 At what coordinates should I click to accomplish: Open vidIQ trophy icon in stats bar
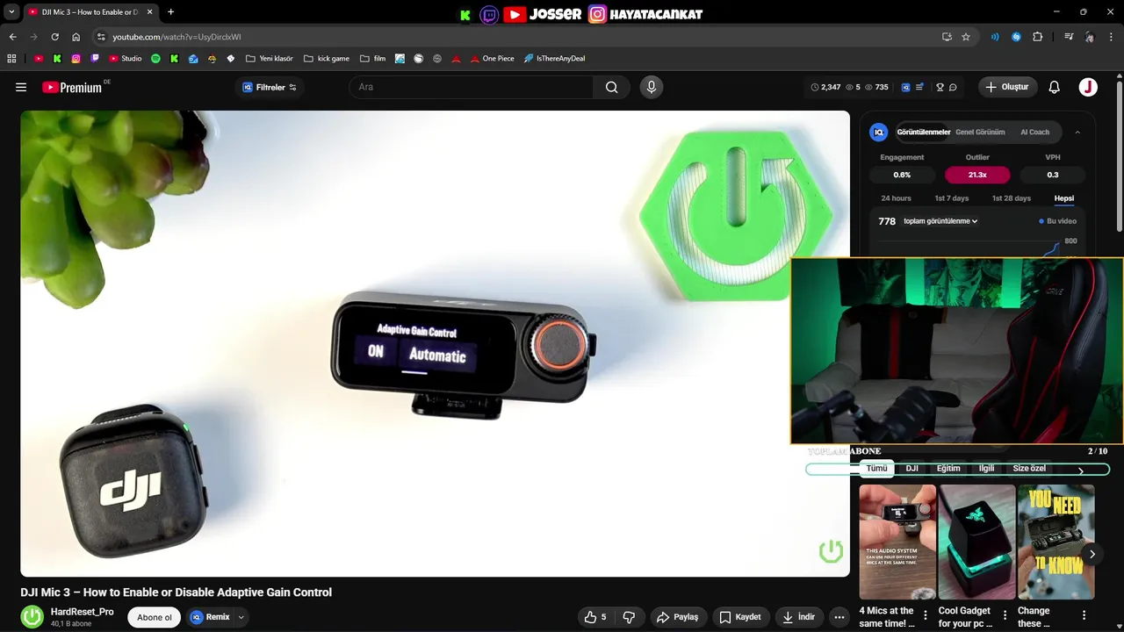point(940,87)
